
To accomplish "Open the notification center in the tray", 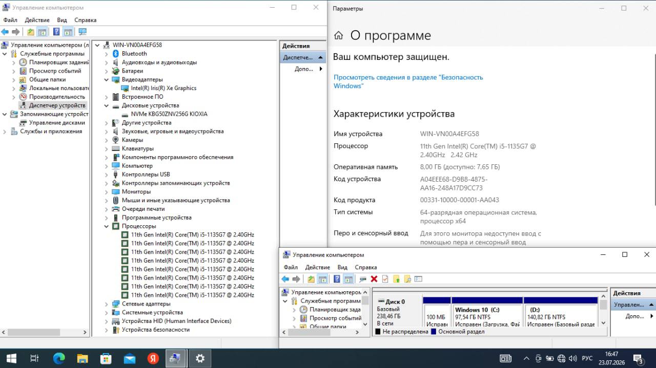I will tap(638, 358).
